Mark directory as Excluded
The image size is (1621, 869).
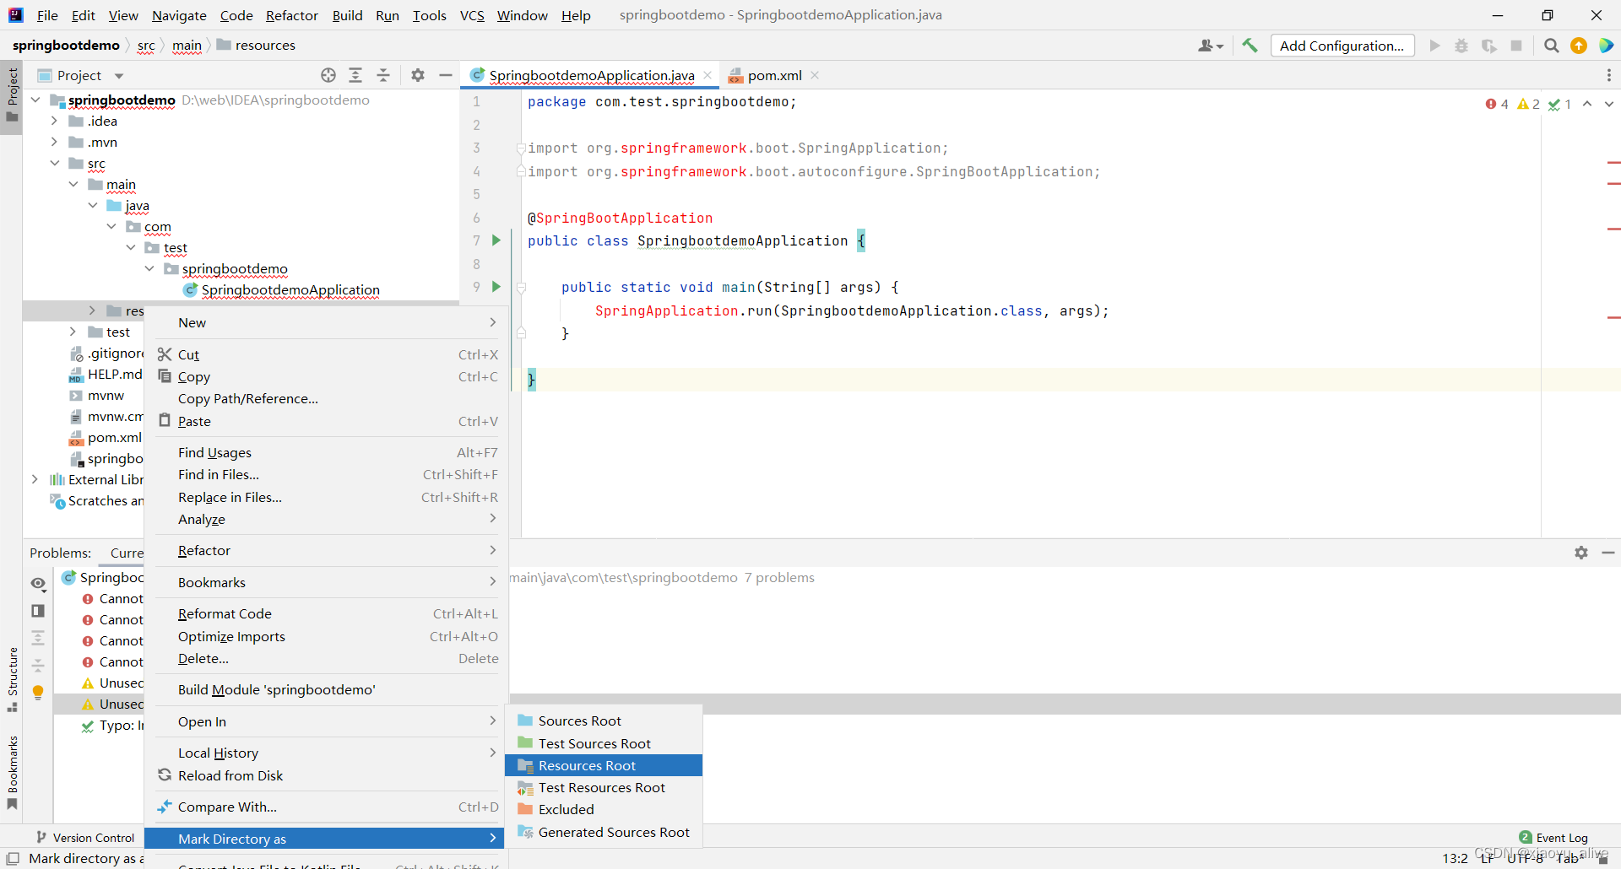604,810
